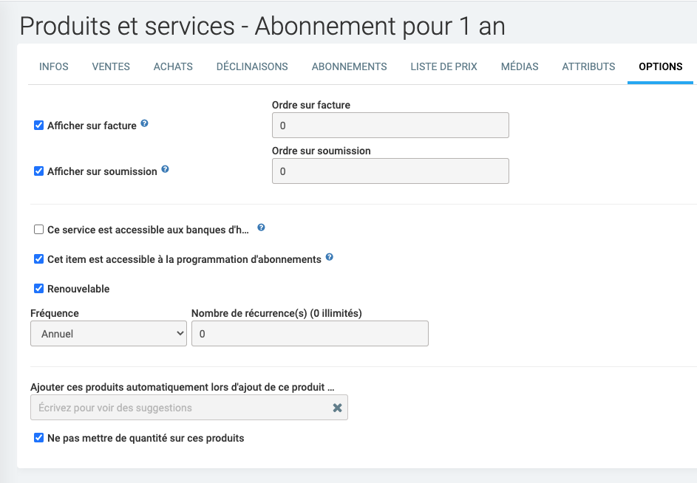Screen dimensions: 697x483
Task: Open the Fréquence dropdown set to Annuel
Action: click(x=109, y=334)
